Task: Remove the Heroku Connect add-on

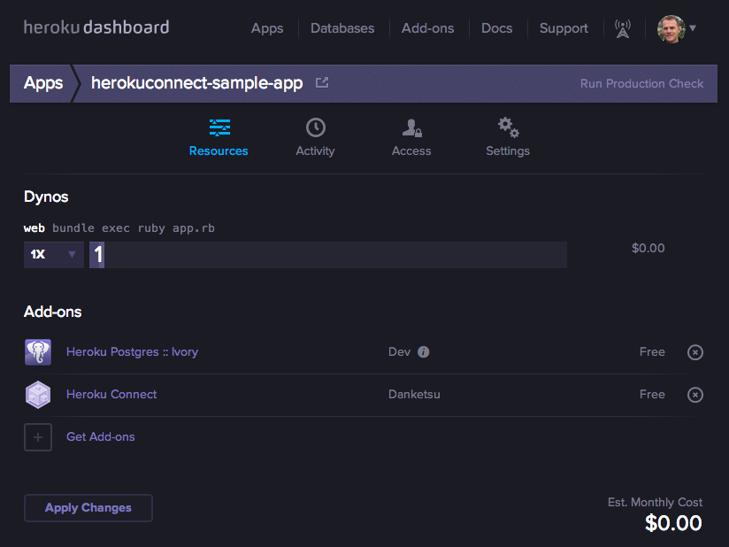Action: point(695,395)
